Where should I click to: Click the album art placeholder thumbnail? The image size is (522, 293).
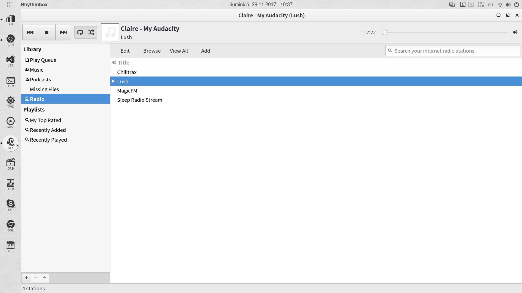[110, 32]
